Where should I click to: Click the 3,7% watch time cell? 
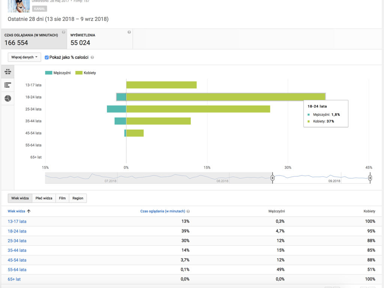[x=185, y=260]
